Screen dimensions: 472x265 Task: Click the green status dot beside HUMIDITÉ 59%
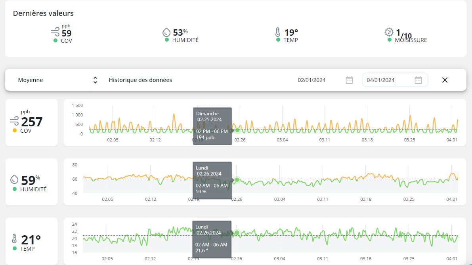coord(14,189)
